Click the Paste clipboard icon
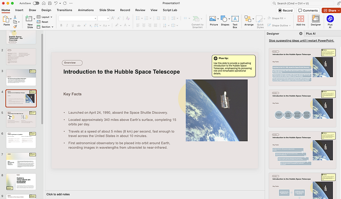The image size is (341, 199). pos(6,19)
